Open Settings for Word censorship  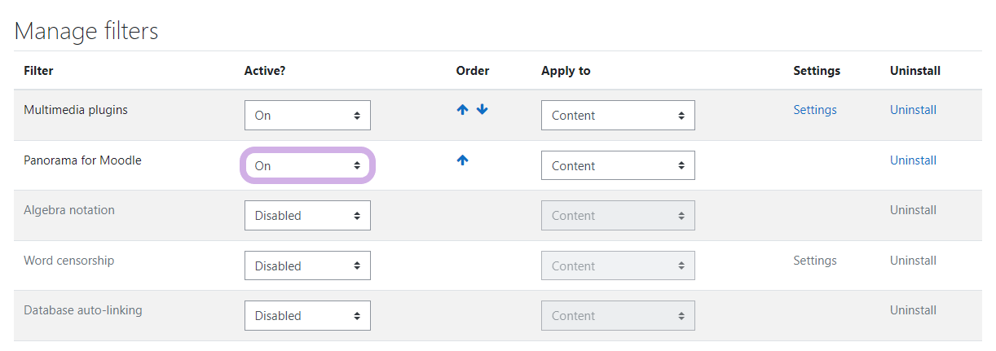815,261
